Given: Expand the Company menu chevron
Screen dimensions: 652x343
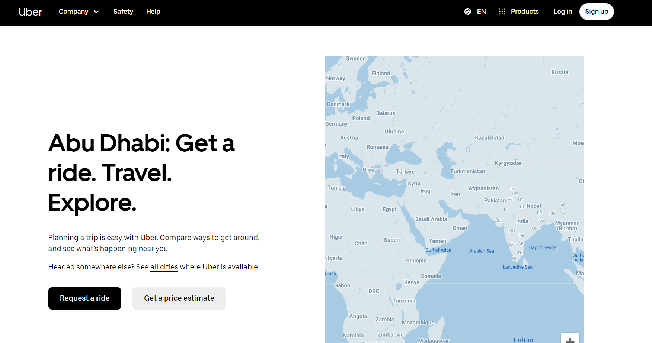Looking at the screenshot, I should point(96,12).
